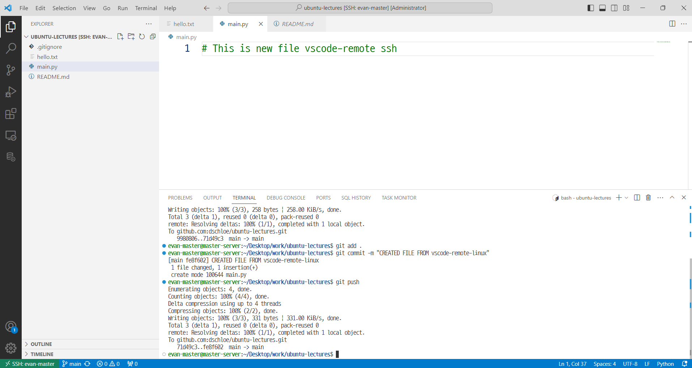Viewport: 692px width, 368px height.
Task: Click the SSH: evan-master remote indicator
Action: pos(30,364)
